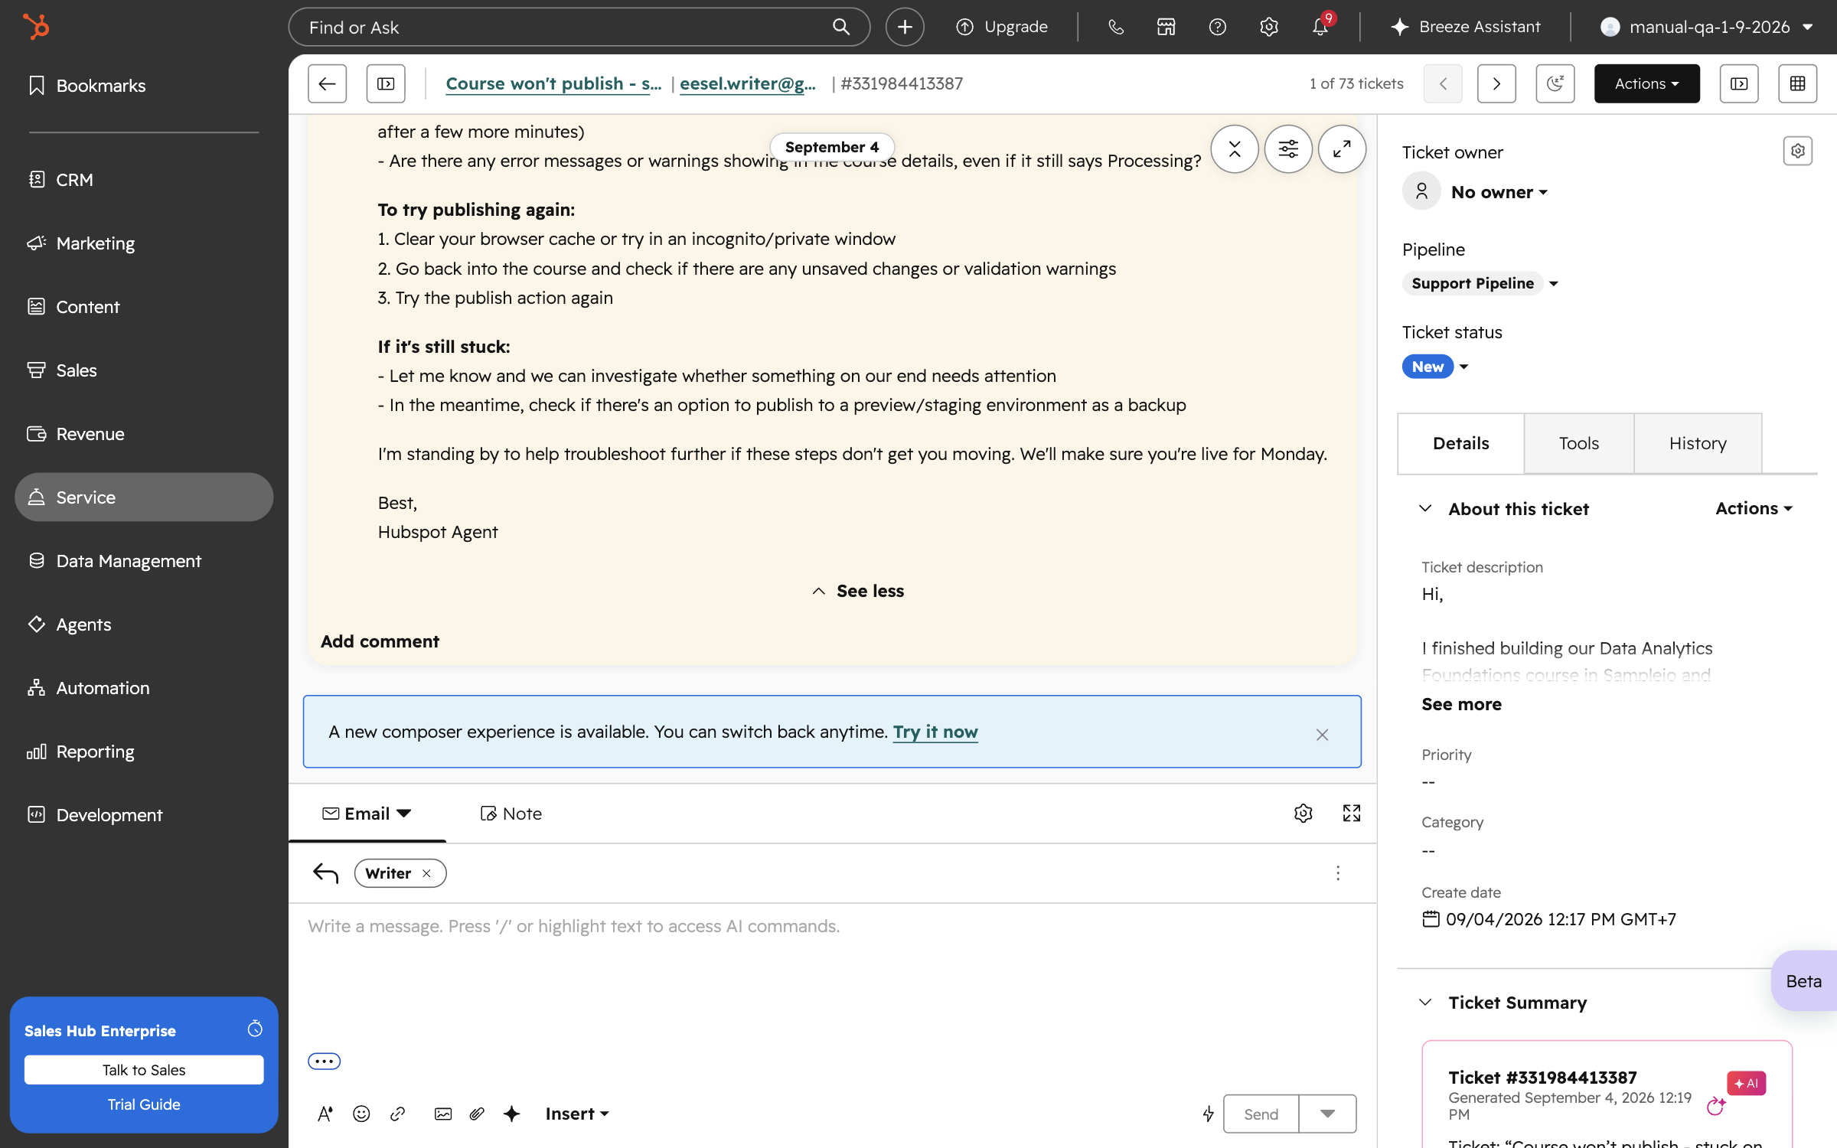Go to the next ticket arrow
Image resolution: width=1837 pixels, height=1148 pixels.
coord(1496,83)
